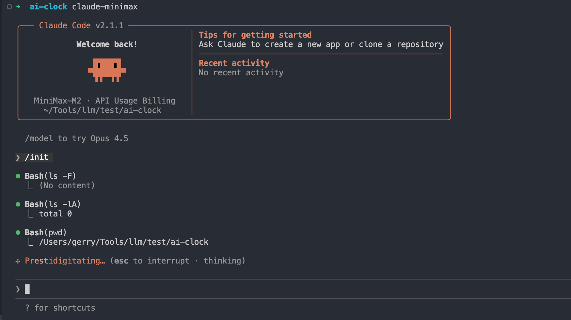
Task: Click the '/model to try Opus 4.5' hint
Action: point(77,138)
